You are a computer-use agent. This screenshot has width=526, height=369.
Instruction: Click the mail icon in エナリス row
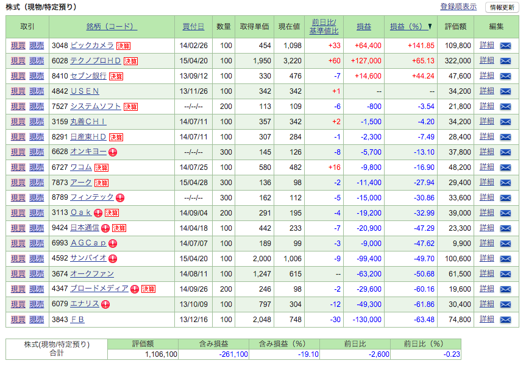505,304
